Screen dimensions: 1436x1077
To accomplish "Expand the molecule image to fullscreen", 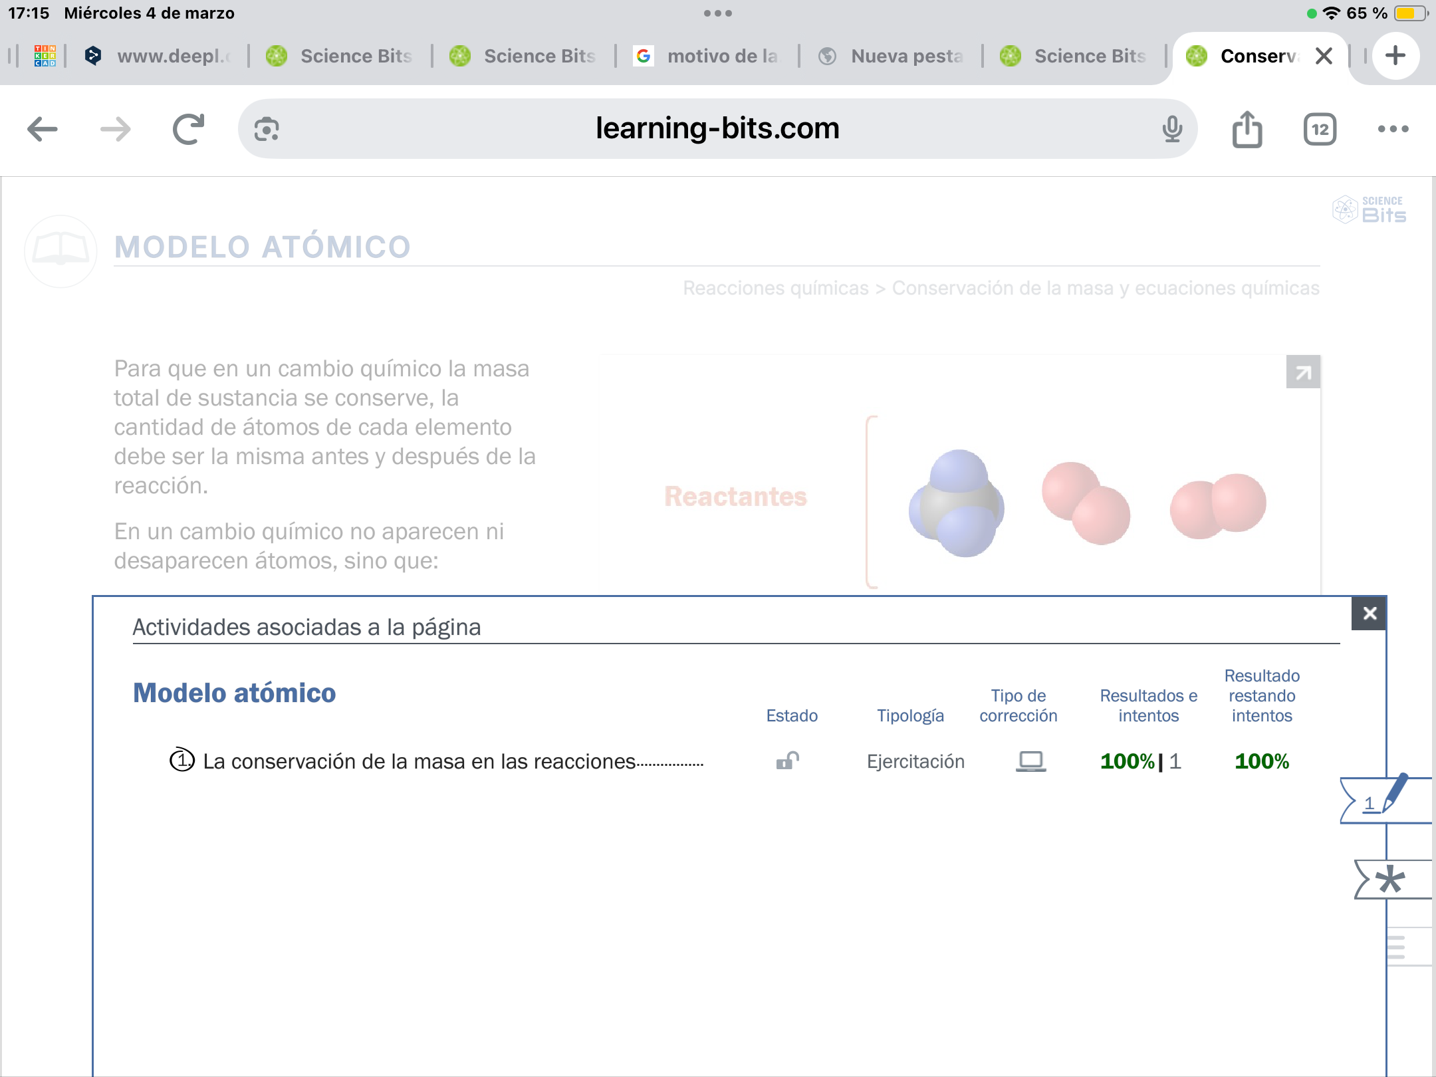I will (x=1302, y=372).
